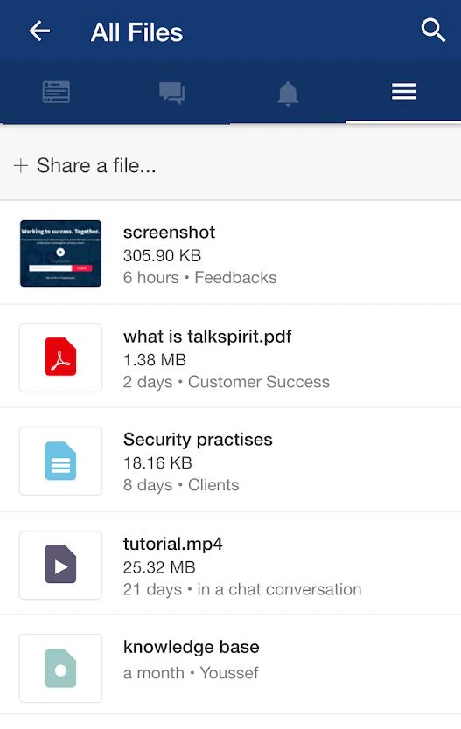
Task: Open the chat conversations tab icon
Action: 172,93
